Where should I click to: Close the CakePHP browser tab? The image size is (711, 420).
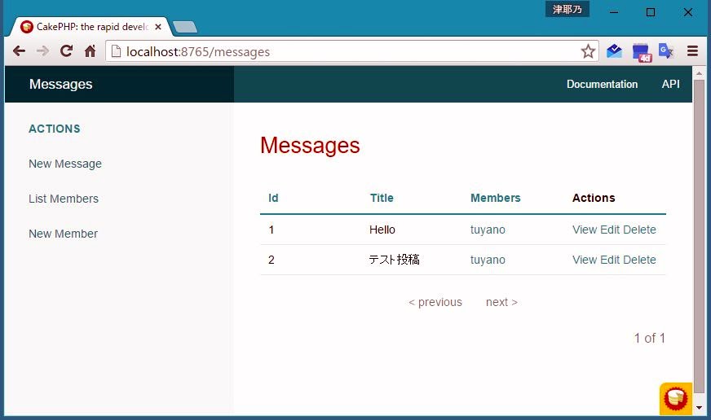pyautogui.click(x=158, y=27)
